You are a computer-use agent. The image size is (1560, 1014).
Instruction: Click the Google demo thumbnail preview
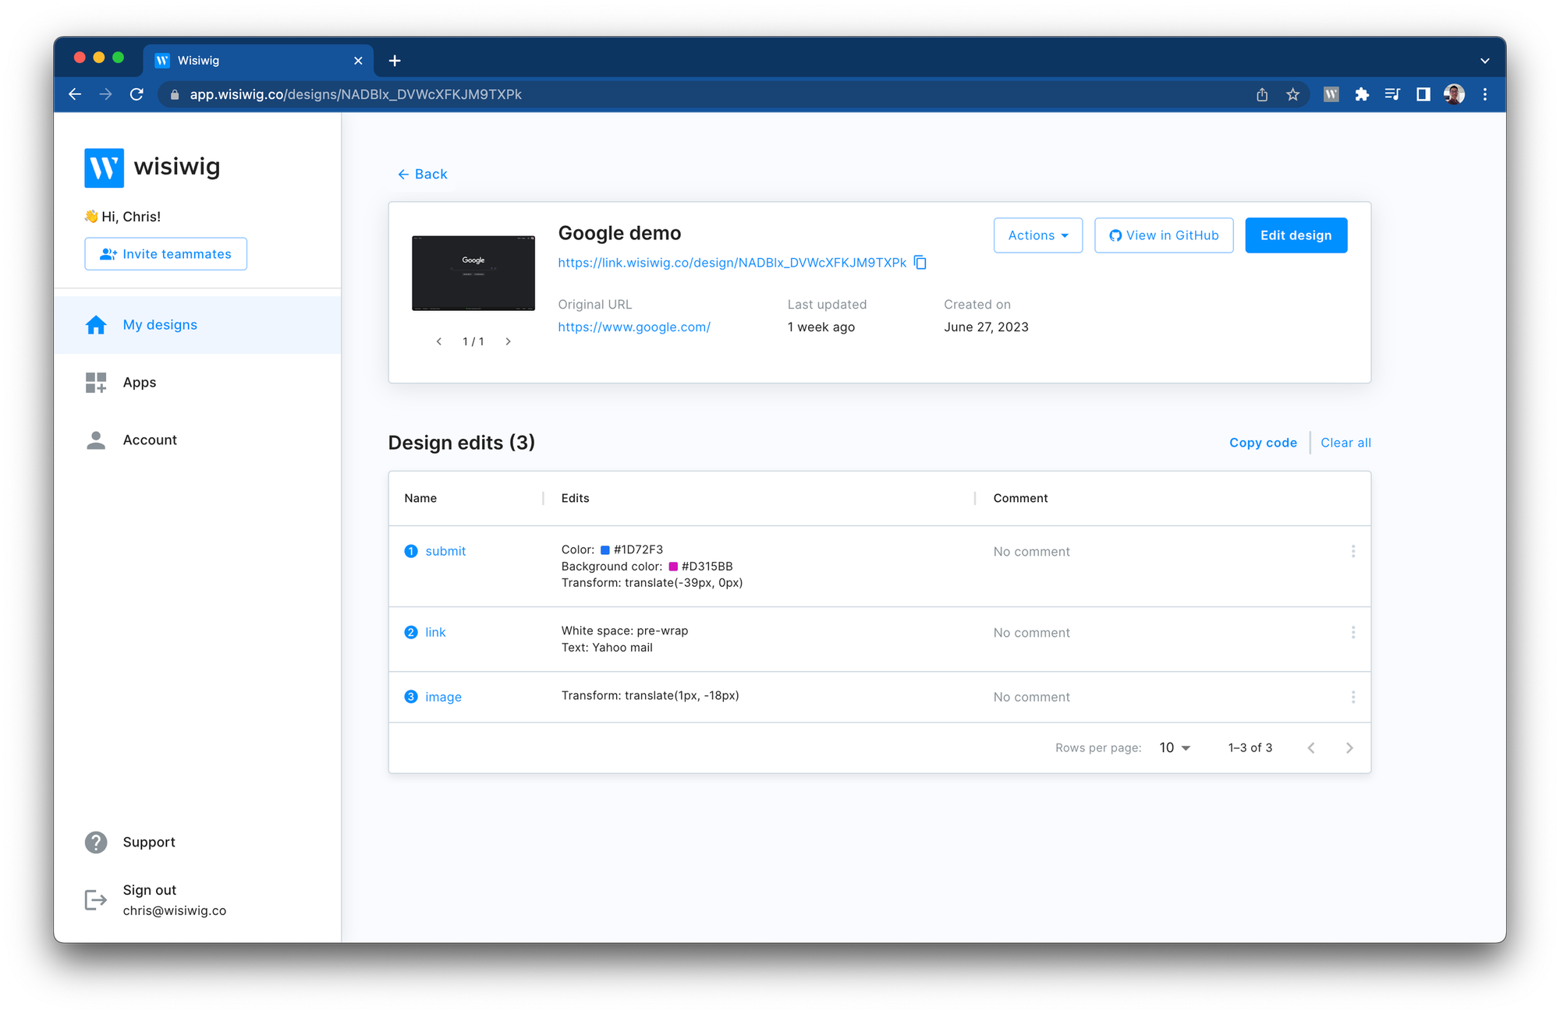click(x=473, y=273)
